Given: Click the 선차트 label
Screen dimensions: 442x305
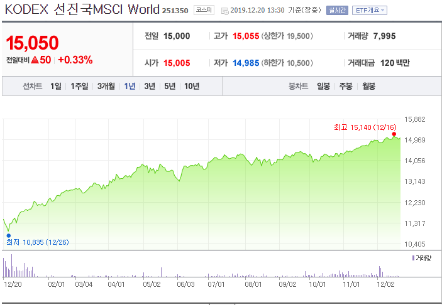Looking at the screenshot, I should pos(33,86).
